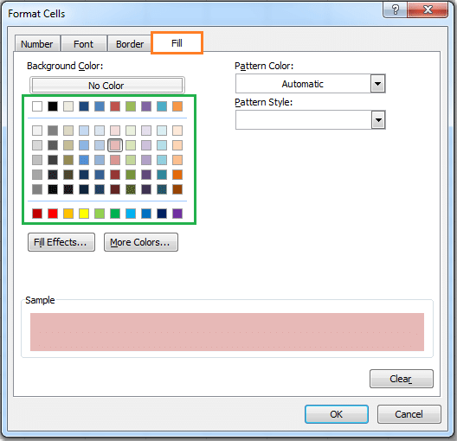Image resolution: width=457 pixels, height=441 pixels.
Task: Switch to the Font tab
Action: point(84,44)
